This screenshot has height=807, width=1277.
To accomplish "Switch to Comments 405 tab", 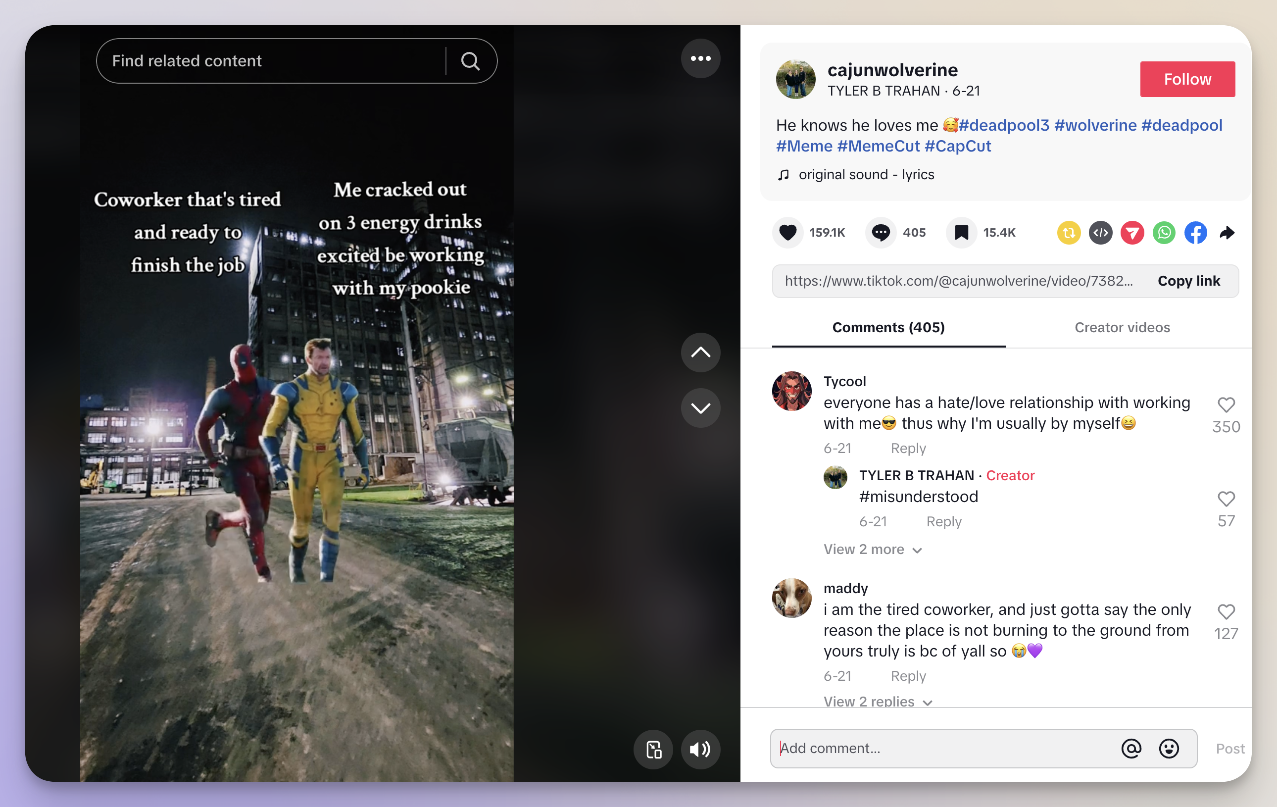I will tap(888, 326).
